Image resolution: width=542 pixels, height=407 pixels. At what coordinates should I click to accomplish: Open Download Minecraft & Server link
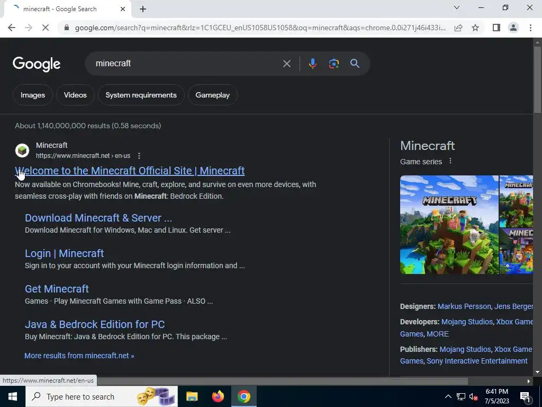coord(98,218)
